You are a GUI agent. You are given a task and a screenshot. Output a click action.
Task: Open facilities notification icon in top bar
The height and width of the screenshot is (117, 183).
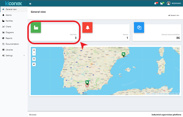162,3
